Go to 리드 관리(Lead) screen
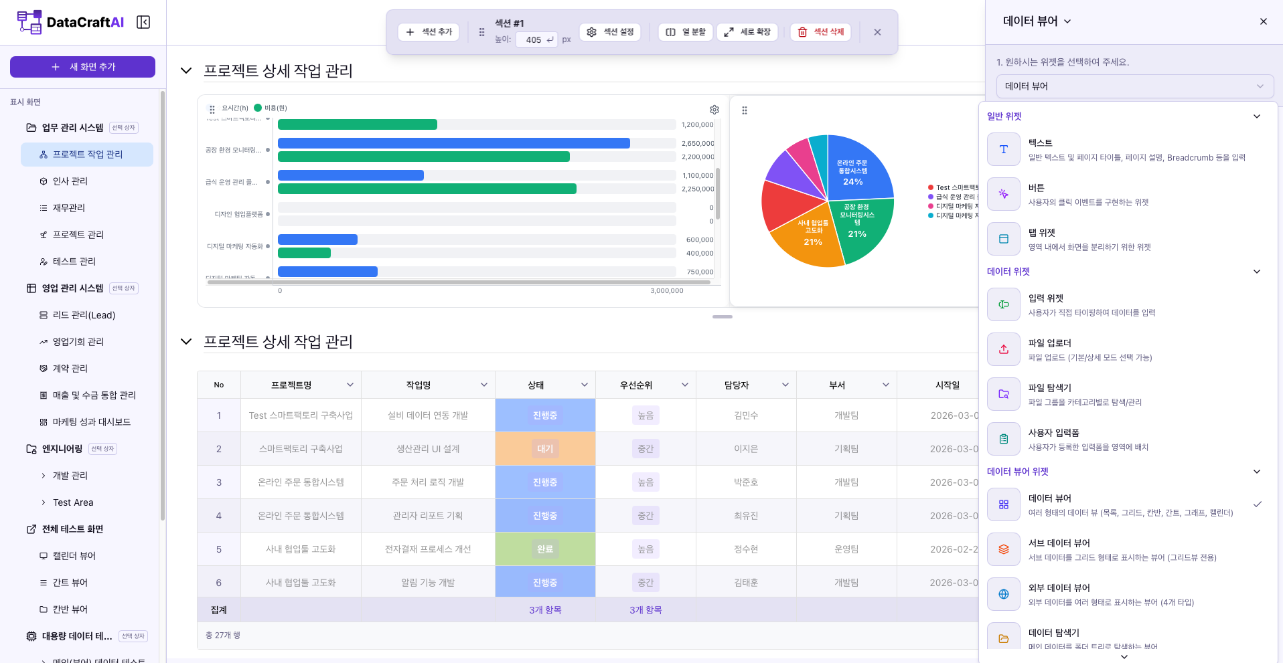The image size is (1283, 663). point(84,315)
